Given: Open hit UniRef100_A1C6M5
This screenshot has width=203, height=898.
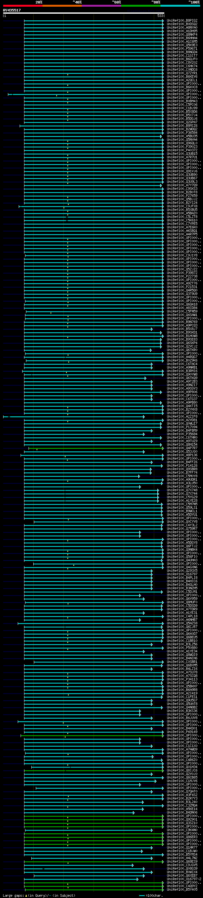Looking at the screenshot, I should click(182, 41).
